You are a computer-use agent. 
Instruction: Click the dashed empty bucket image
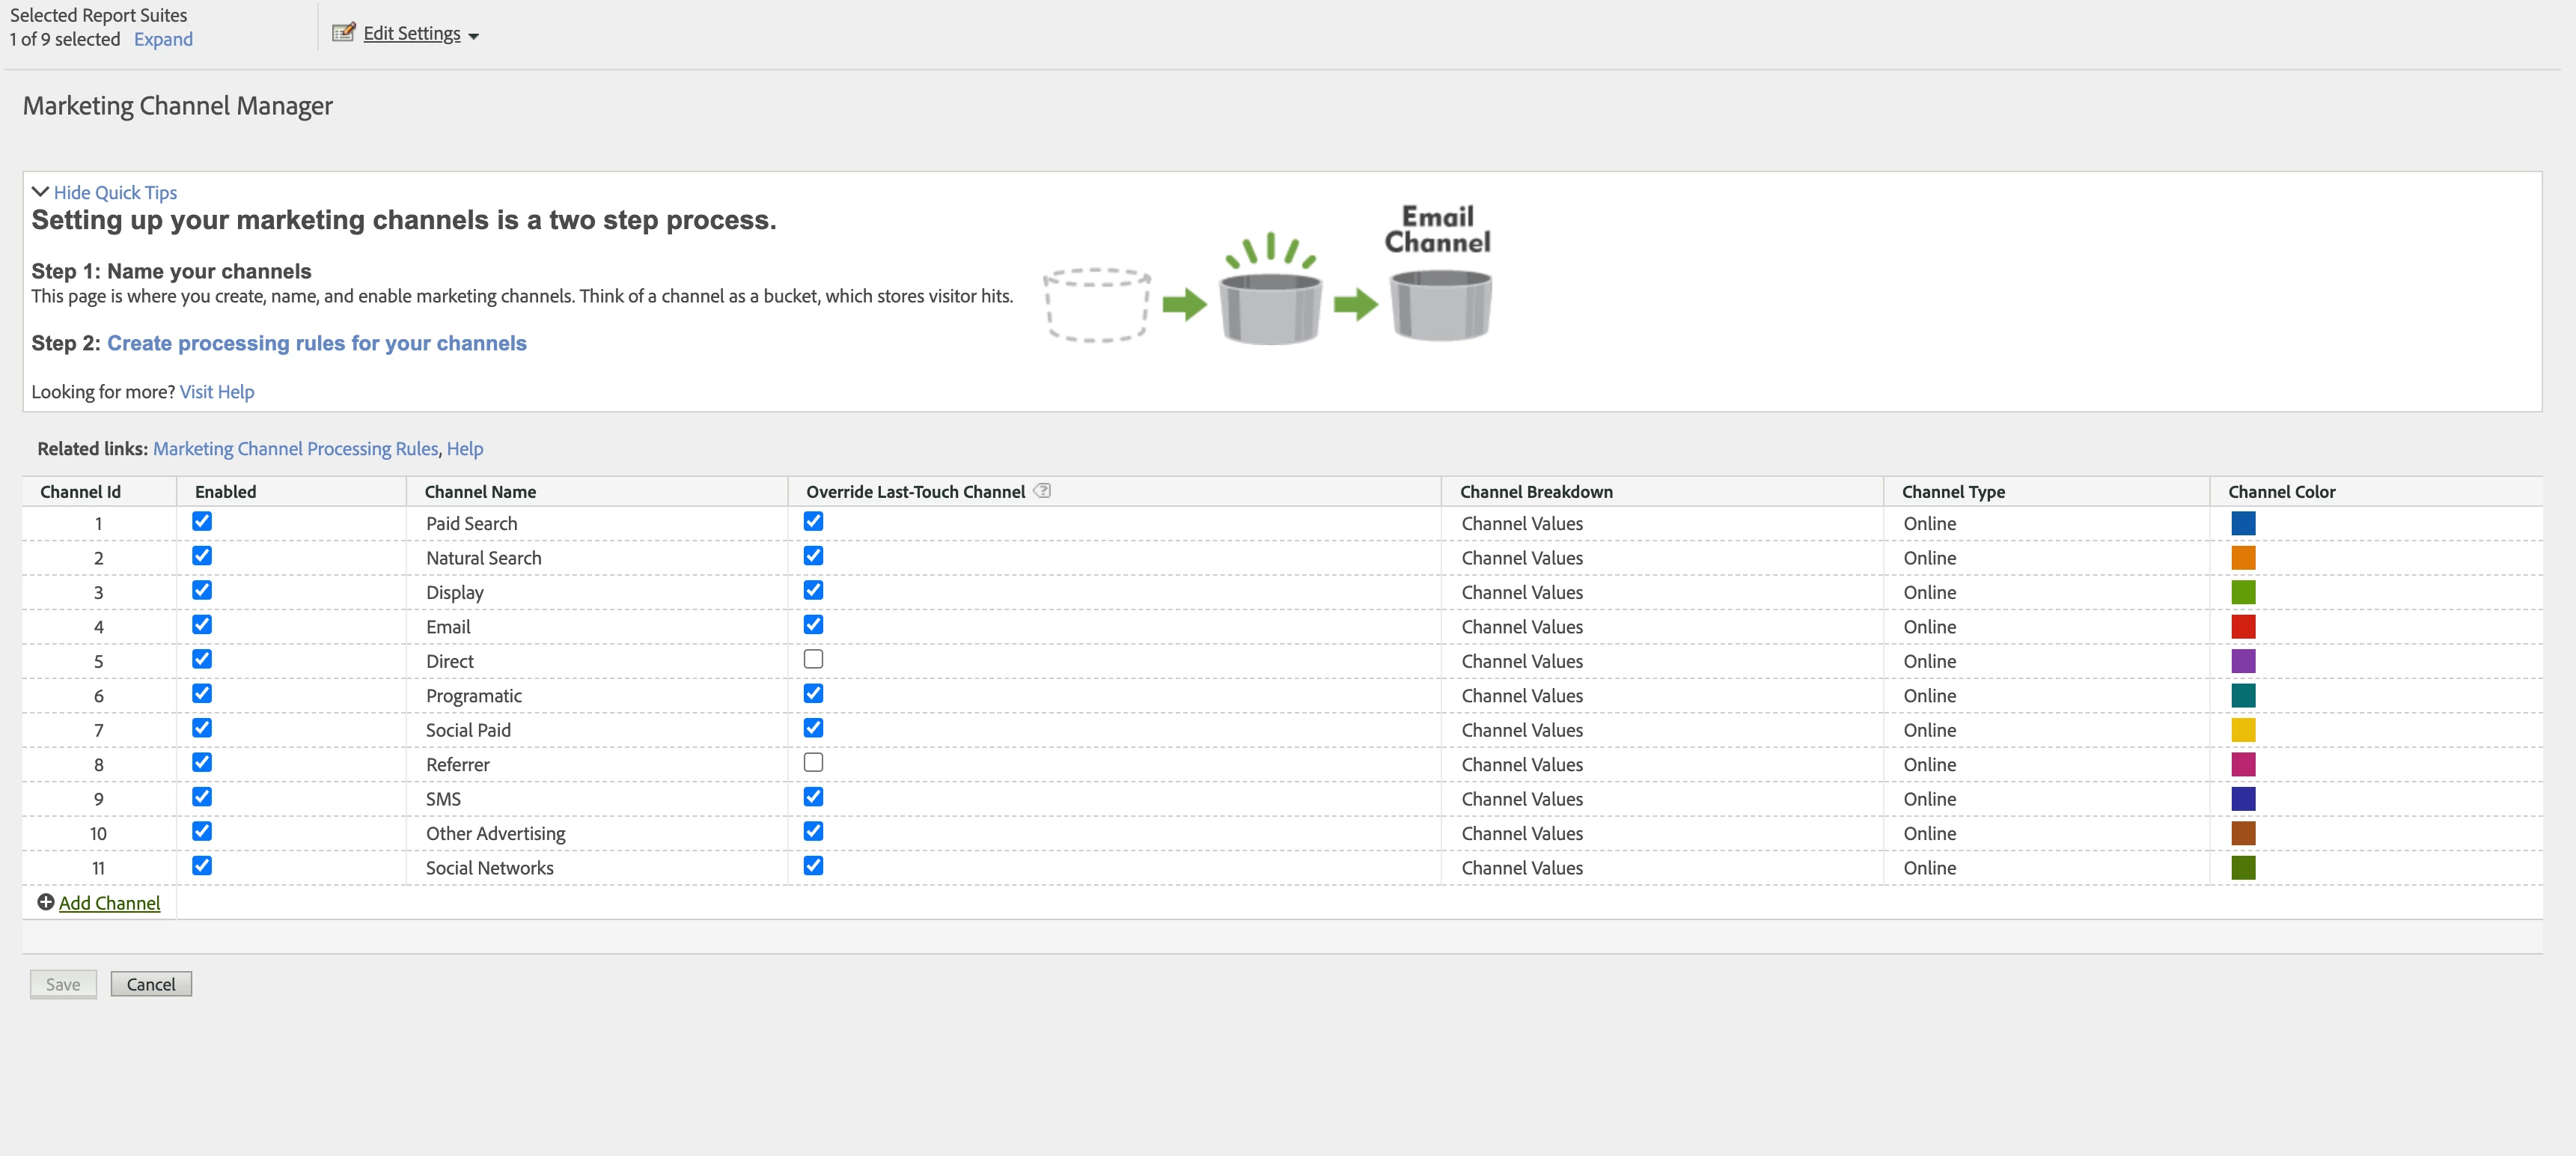click(1096, 305)
